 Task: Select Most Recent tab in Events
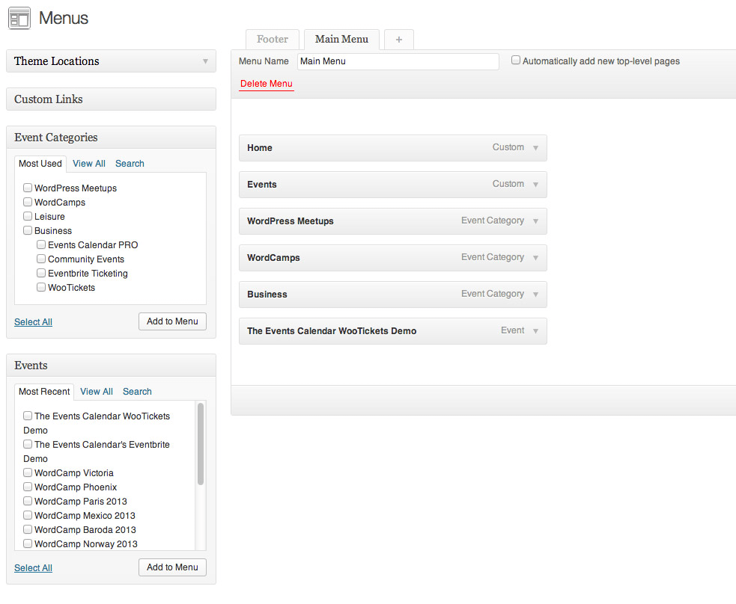[x=44, y=391]
